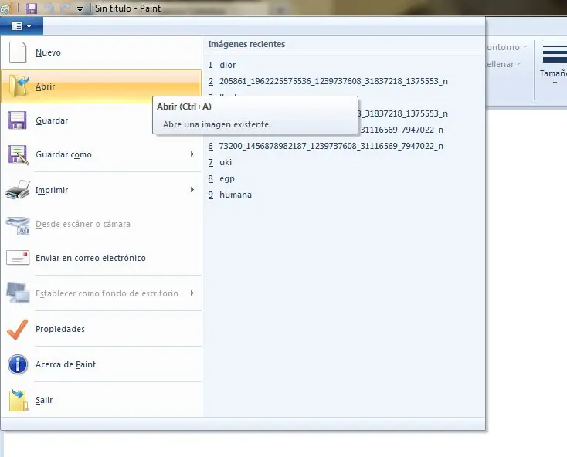
Task: Click the Acerca de Paint info icon
Action: (x=17, y=364)
